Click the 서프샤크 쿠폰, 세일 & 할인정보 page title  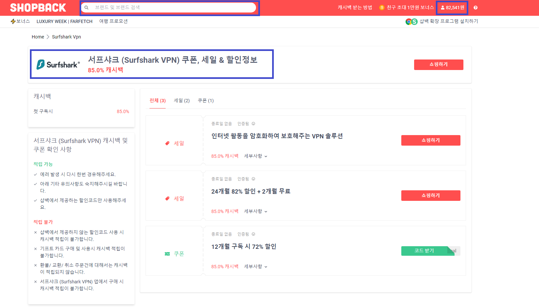tap(173, 60)
